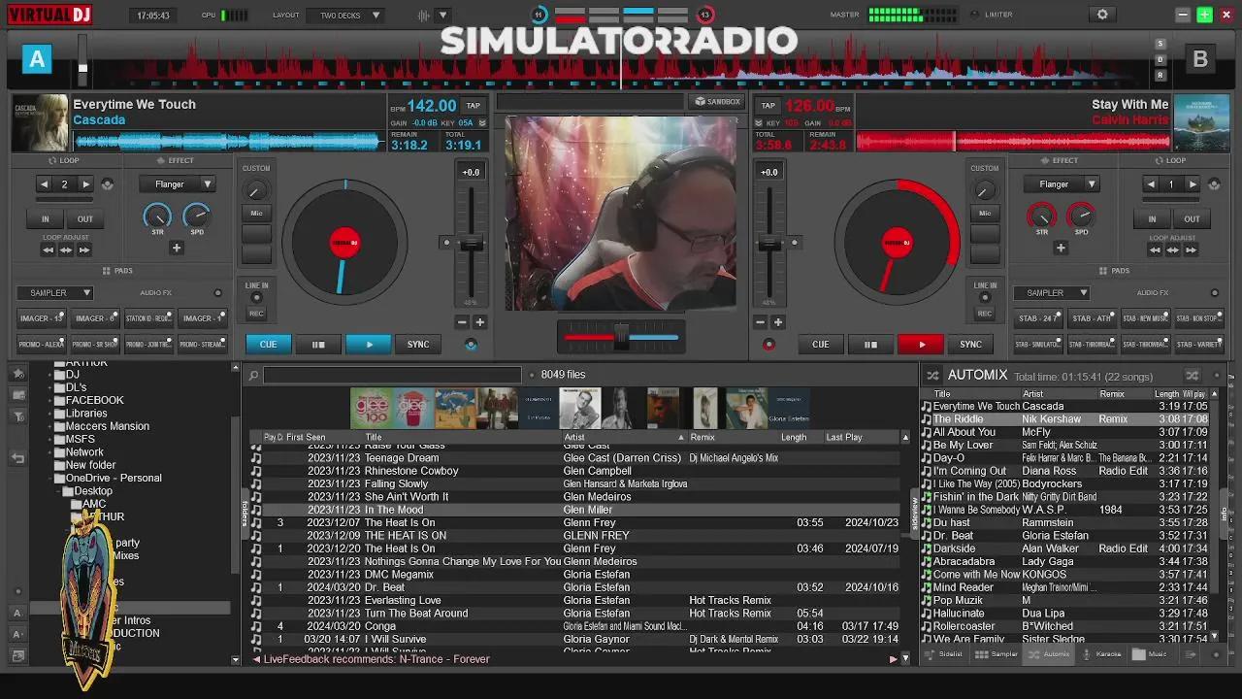Pause/stop the left deck
Image resolution: width=1242 pixels, height=699 pixels.
click(317, 344)
